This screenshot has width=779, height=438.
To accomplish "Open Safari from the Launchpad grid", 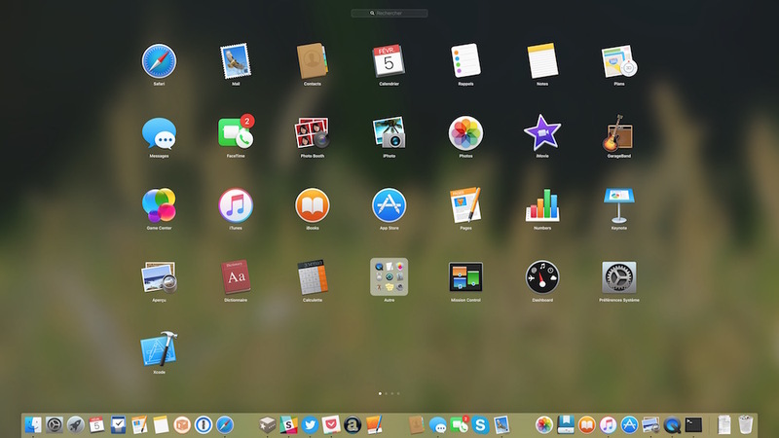I will click(x=159, y=61).
